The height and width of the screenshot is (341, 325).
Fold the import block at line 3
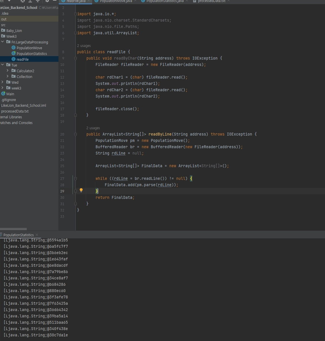[75, 14]
